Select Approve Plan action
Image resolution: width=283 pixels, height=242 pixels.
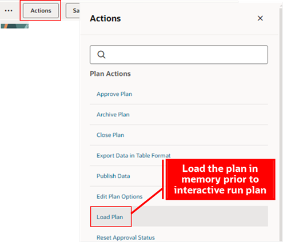point(114,94)
